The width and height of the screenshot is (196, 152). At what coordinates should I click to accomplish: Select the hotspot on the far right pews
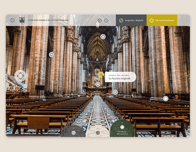[x=165, y=98]
